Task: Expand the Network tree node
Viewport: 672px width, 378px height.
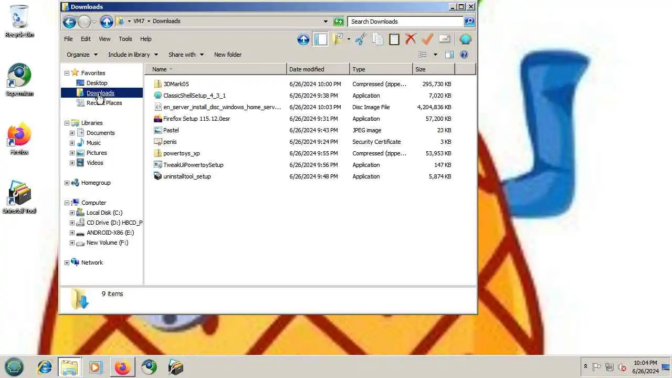Action: click(x=67, y=262)
